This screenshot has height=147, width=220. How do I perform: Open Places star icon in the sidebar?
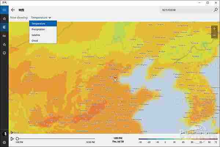point(4,44)
